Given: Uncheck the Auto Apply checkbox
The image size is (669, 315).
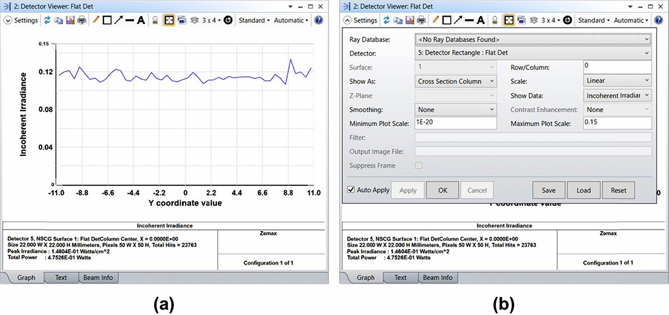Looking at the screenshot, I should 352,190.
